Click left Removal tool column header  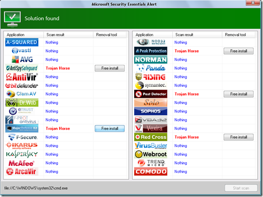(110, 35)
